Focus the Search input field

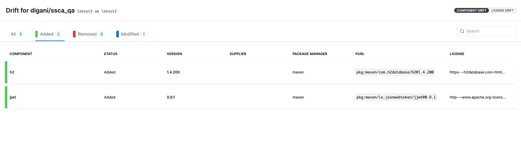[x=487, y=31]
